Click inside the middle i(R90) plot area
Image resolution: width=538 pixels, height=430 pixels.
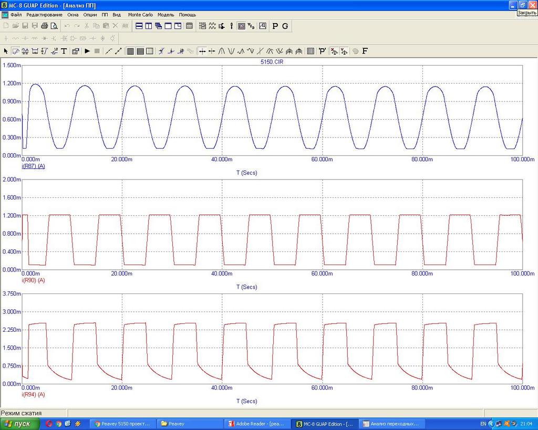(x=272, y=224)
